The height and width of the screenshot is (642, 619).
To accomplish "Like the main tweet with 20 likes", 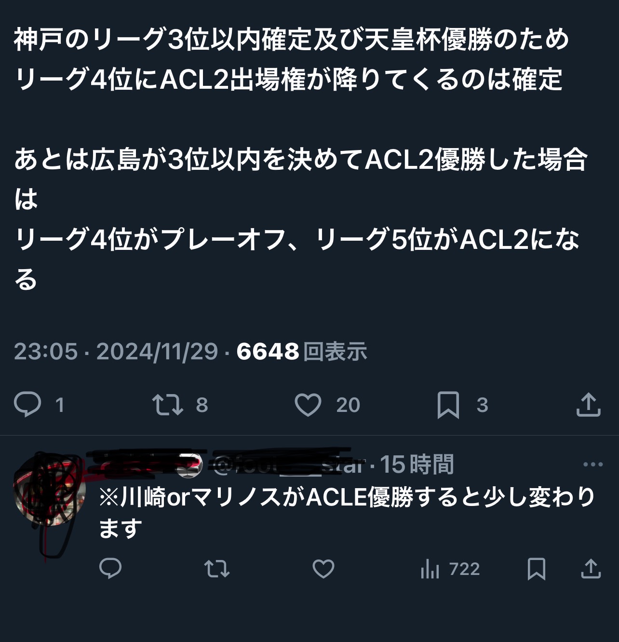I will click(308, 405).
